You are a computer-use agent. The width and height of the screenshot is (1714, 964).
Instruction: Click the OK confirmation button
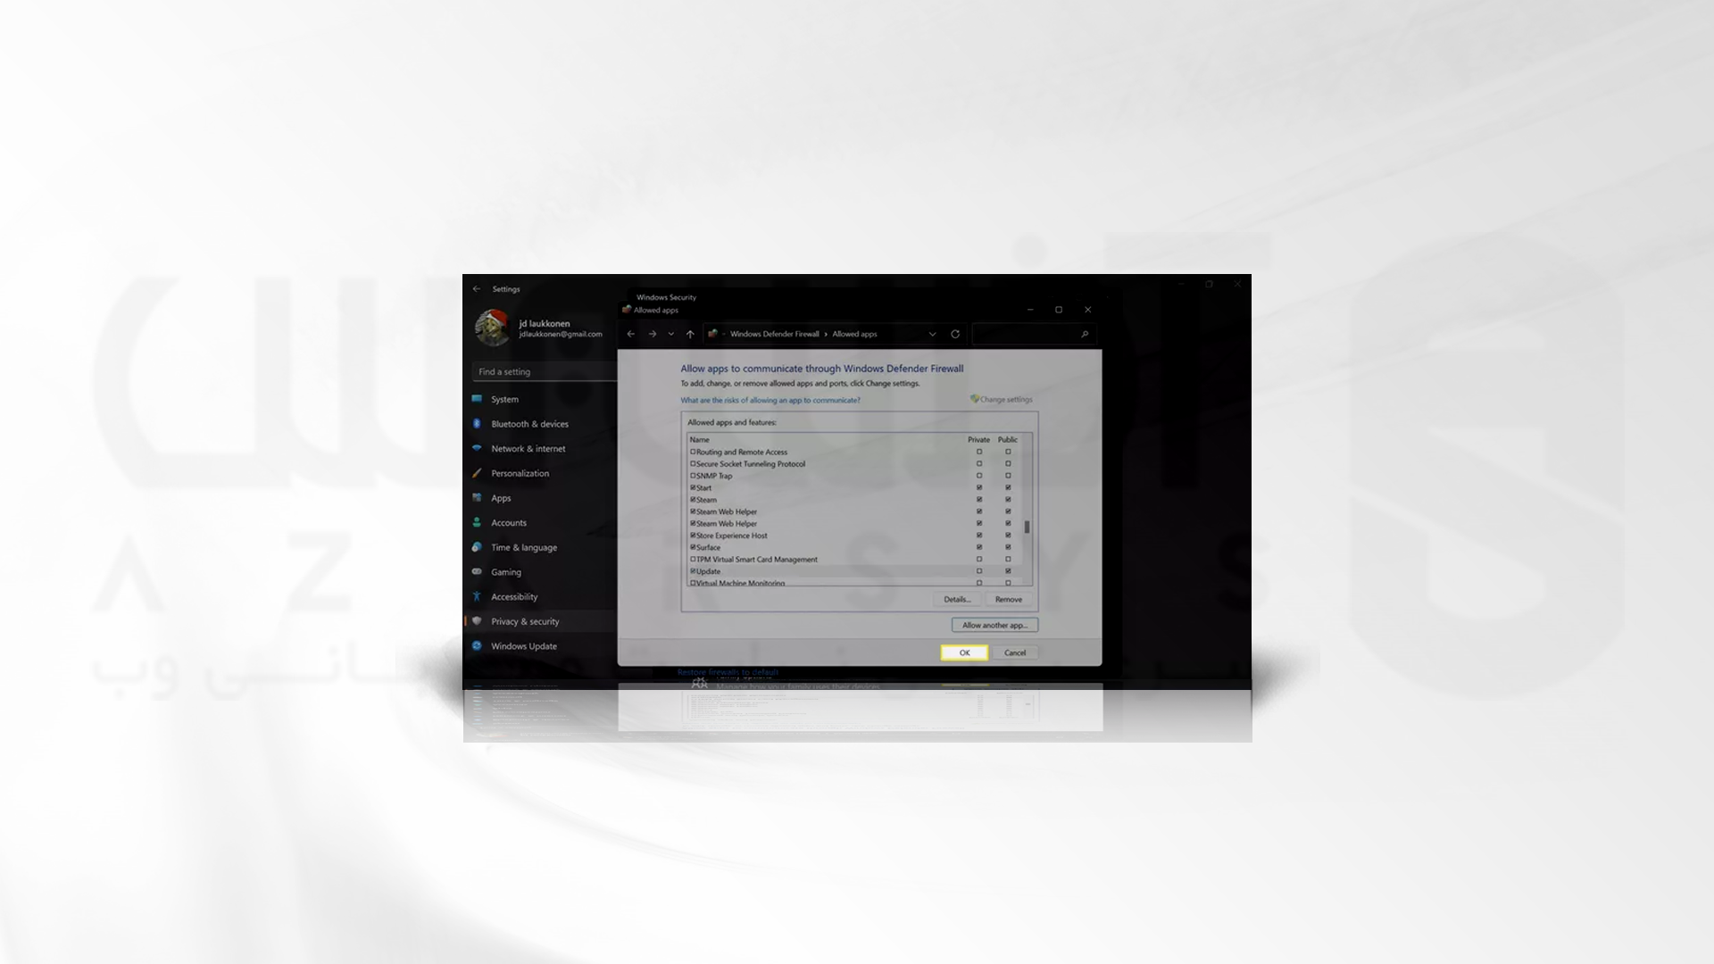click(964, 652)
